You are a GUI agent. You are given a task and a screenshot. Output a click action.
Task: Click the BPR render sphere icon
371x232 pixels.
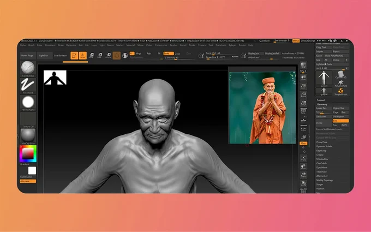pos(303,65)
